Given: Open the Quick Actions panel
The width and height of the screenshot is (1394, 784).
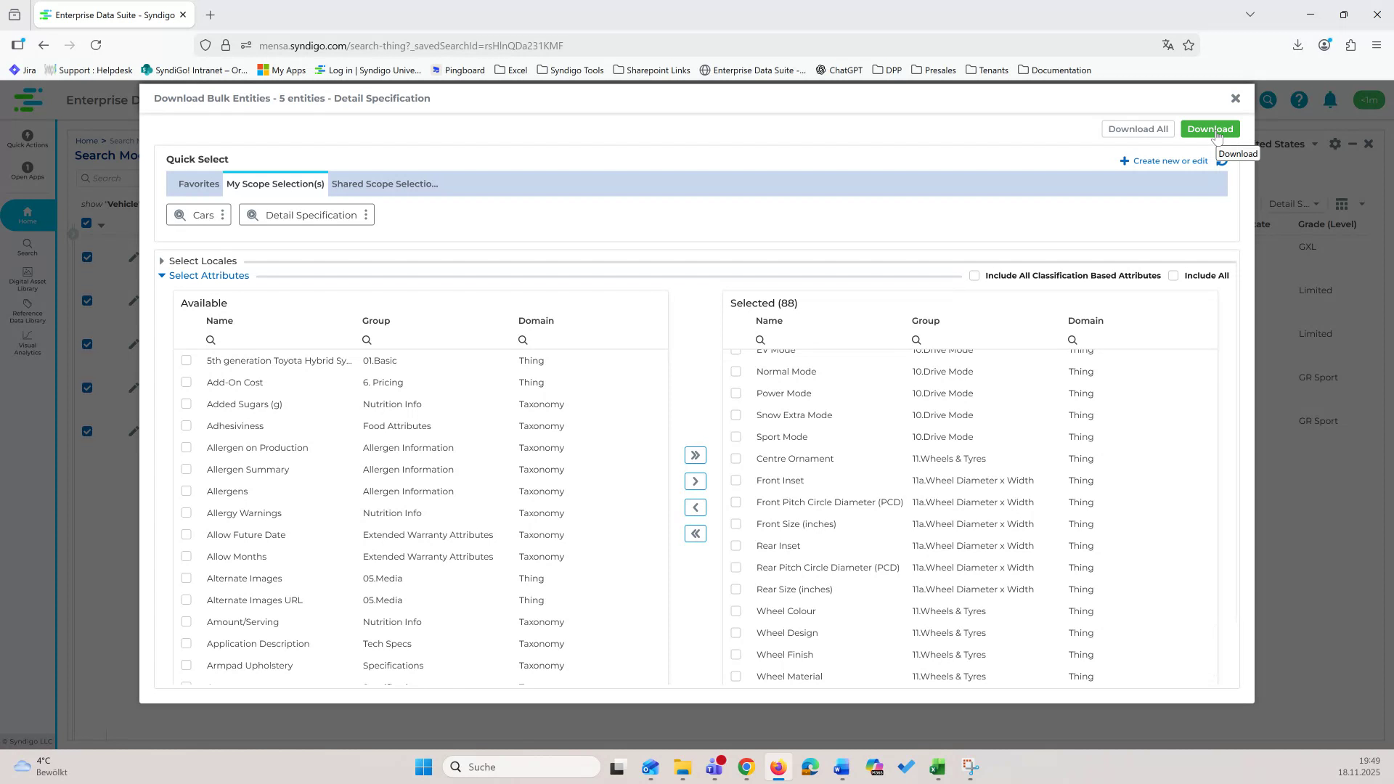Looking at the screenshot, I should [27, 139].
